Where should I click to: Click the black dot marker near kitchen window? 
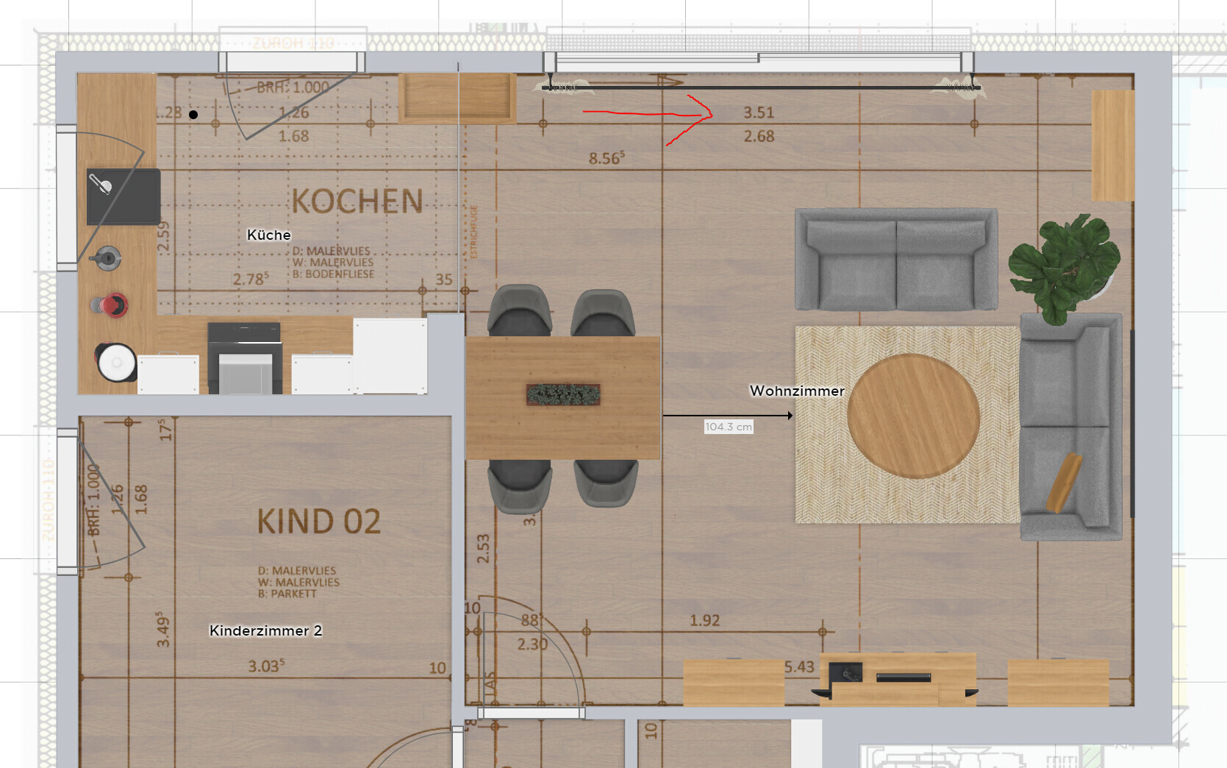tap(193, 114)
